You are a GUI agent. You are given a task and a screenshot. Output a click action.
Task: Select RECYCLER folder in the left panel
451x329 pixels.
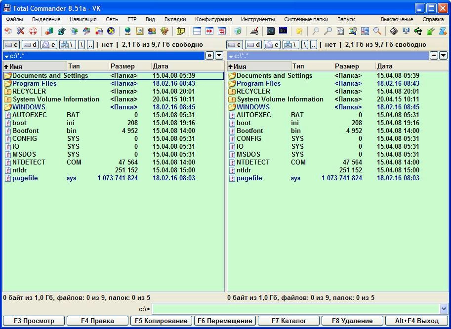pos(113,92)
